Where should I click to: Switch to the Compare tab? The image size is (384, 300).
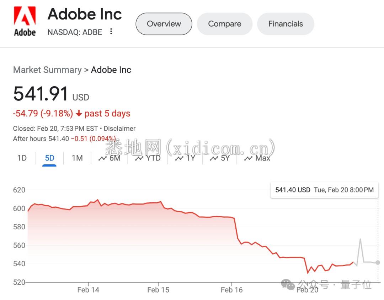tap(225, 24)
